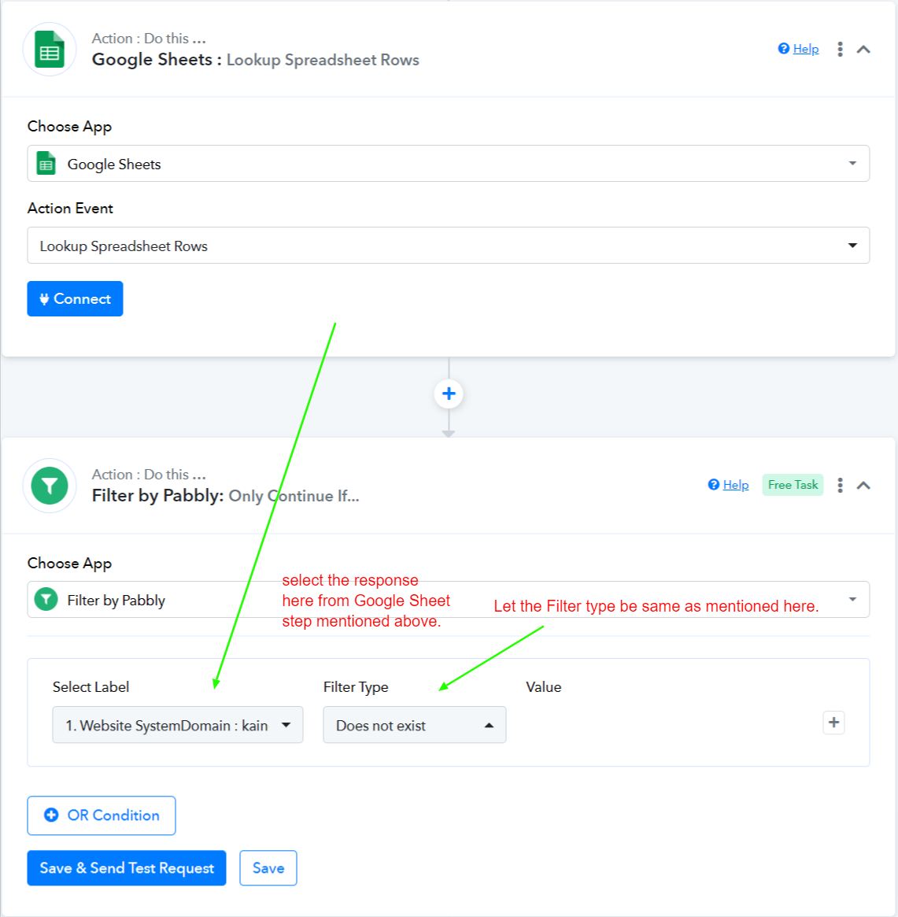Click the Google Sheets : Lookup Spreadsheet Rows title
This screenshot has height=917, width=898.
(x=256, y=60)
